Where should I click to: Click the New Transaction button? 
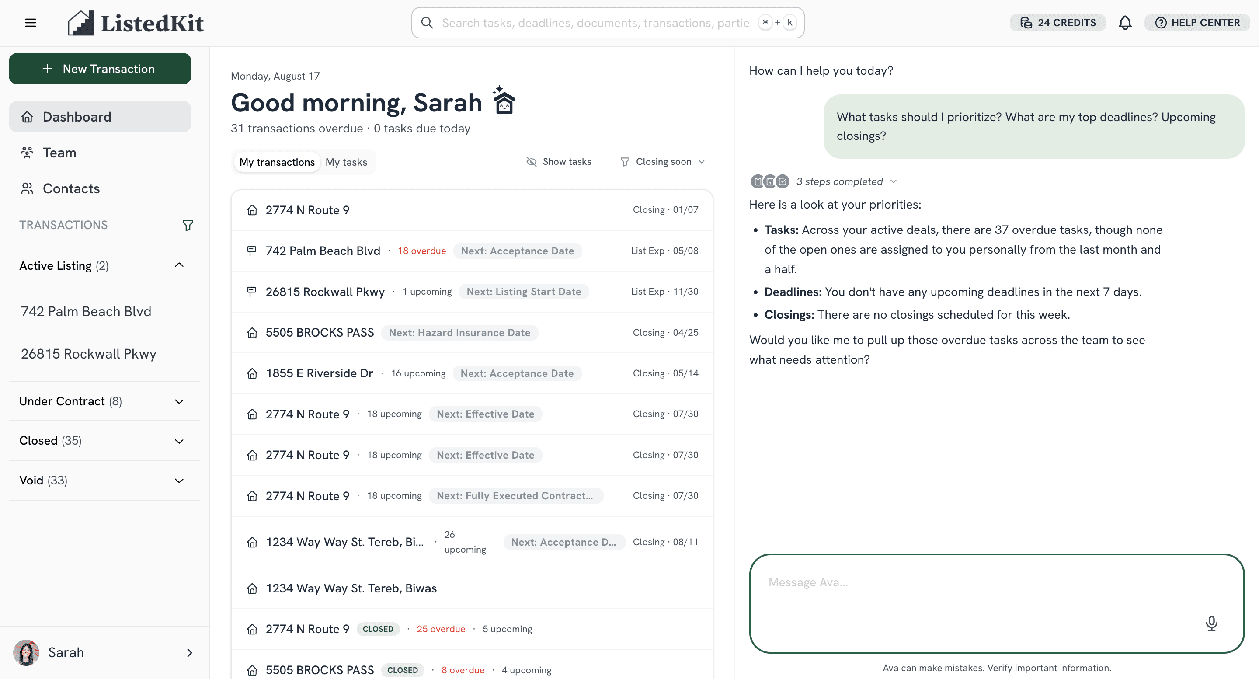[100, 69]
